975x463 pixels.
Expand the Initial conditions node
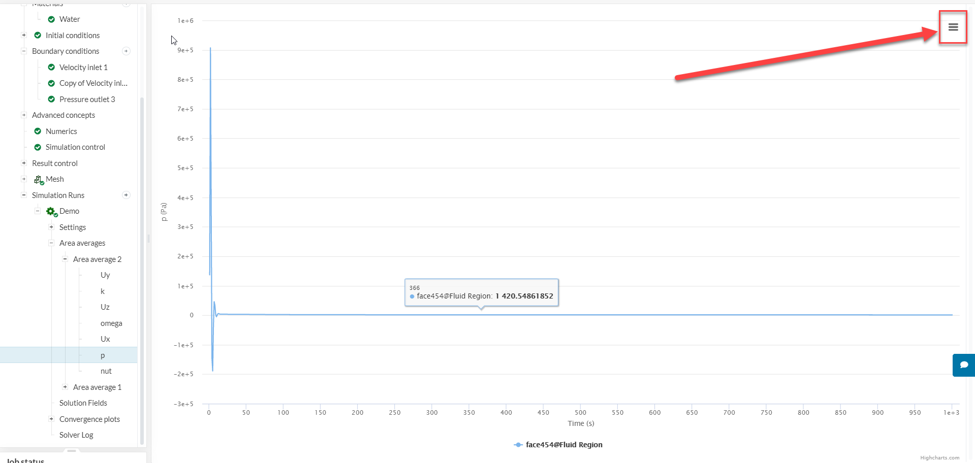(x=24, y=36)
